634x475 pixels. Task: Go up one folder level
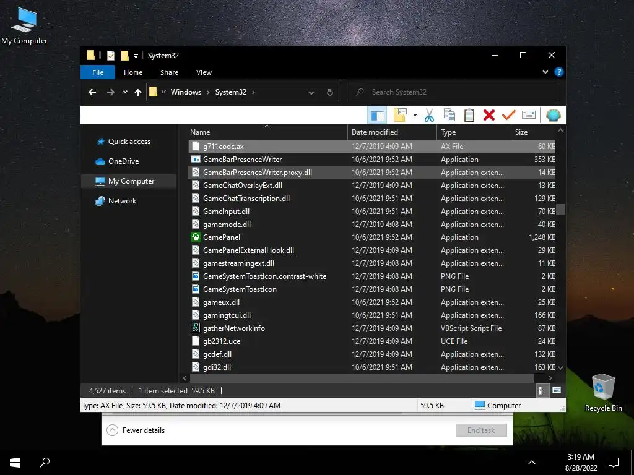click(x=138, y=93)
